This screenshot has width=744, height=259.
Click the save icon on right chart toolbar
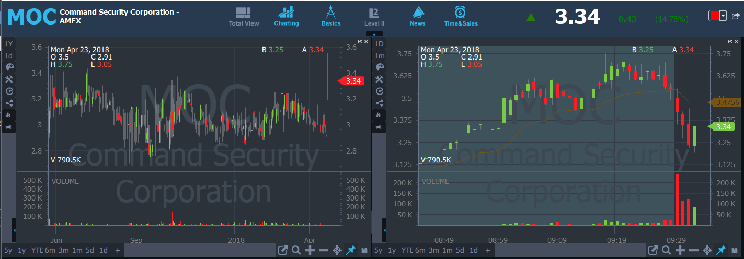(x=735, y=250)
